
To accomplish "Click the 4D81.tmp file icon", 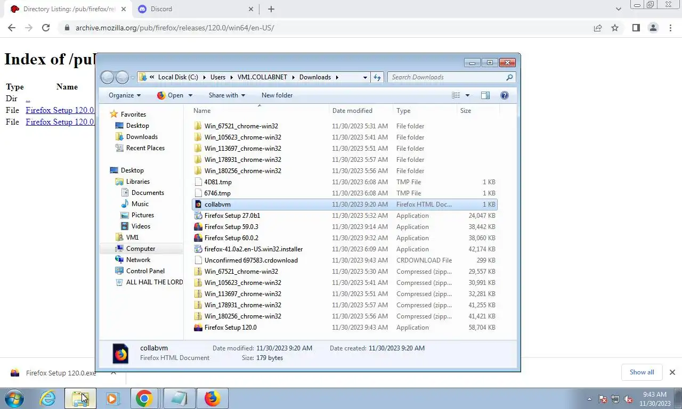I will [x=198, y=182].
